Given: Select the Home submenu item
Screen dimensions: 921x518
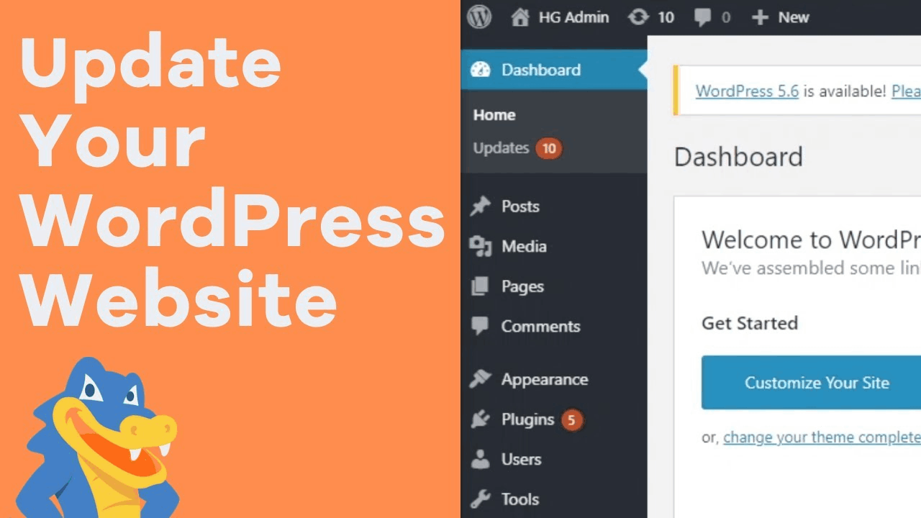Looking at the screenshot, I should (x=494, y=115).
